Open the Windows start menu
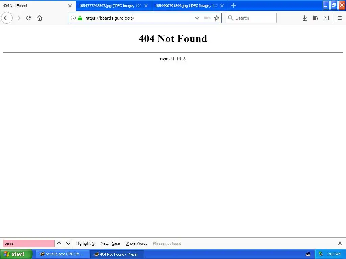Screen dimensions: 346x259 [16, 254]
